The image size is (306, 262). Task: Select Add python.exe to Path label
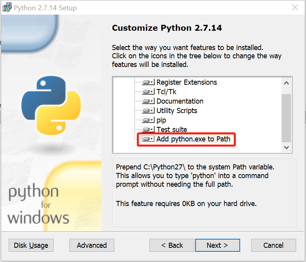click(193, 139)
